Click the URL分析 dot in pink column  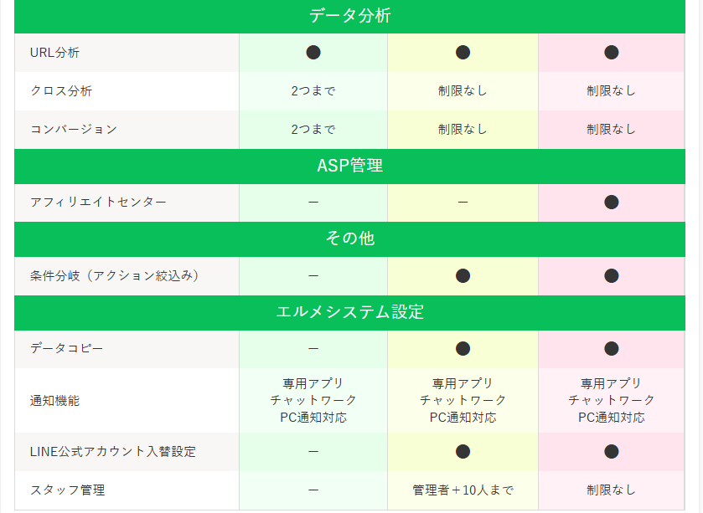[612, 53]
